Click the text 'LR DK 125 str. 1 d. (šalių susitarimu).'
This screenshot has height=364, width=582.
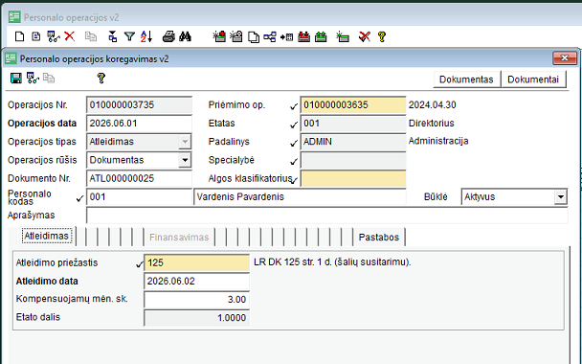tap(332, 262)
